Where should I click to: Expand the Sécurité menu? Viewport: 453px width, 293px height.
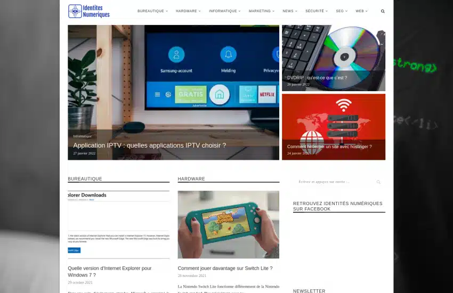coord(317,11)
